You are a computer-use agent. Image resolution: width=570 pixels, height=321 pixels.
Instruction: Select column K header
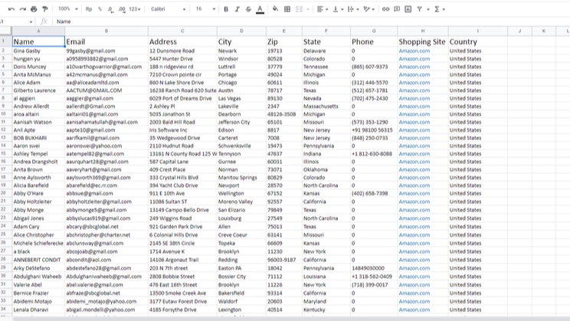(x=544, y=31)
